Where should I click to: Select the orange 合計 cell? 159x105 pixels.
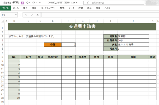(x=53, y=45)
